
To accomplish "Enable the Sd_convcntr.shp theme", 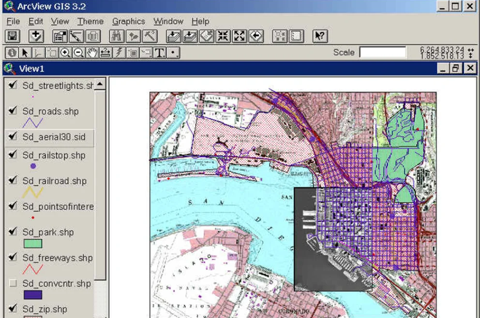I will coord(12,283).
